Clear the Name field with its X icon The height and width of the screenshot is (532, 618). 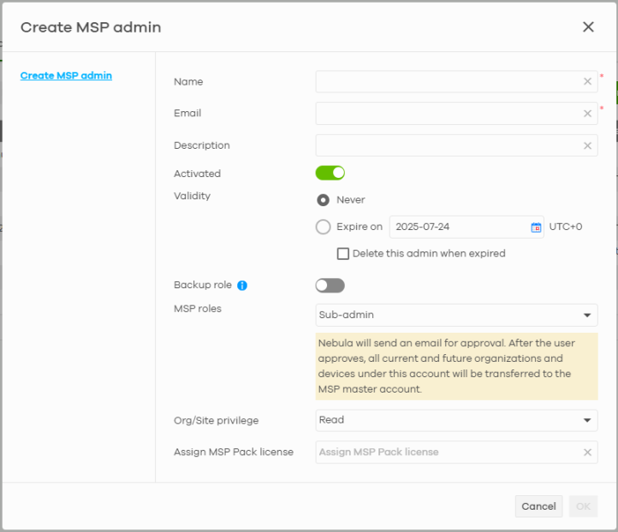pyautogui.click(x=587, y=82)
